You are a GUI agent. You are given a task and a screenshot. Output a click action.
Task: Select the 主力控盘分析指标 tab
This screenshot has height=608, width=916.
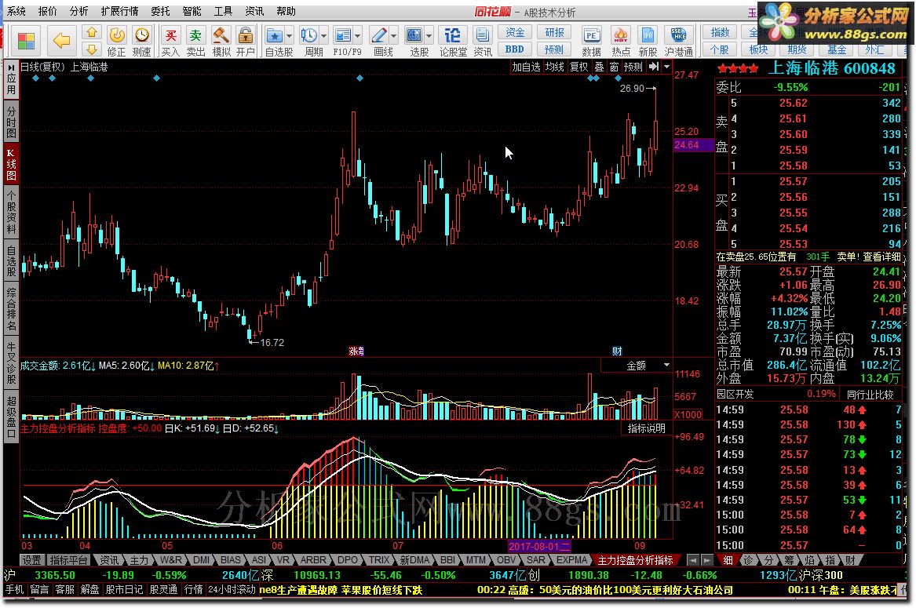coord(635,560)
